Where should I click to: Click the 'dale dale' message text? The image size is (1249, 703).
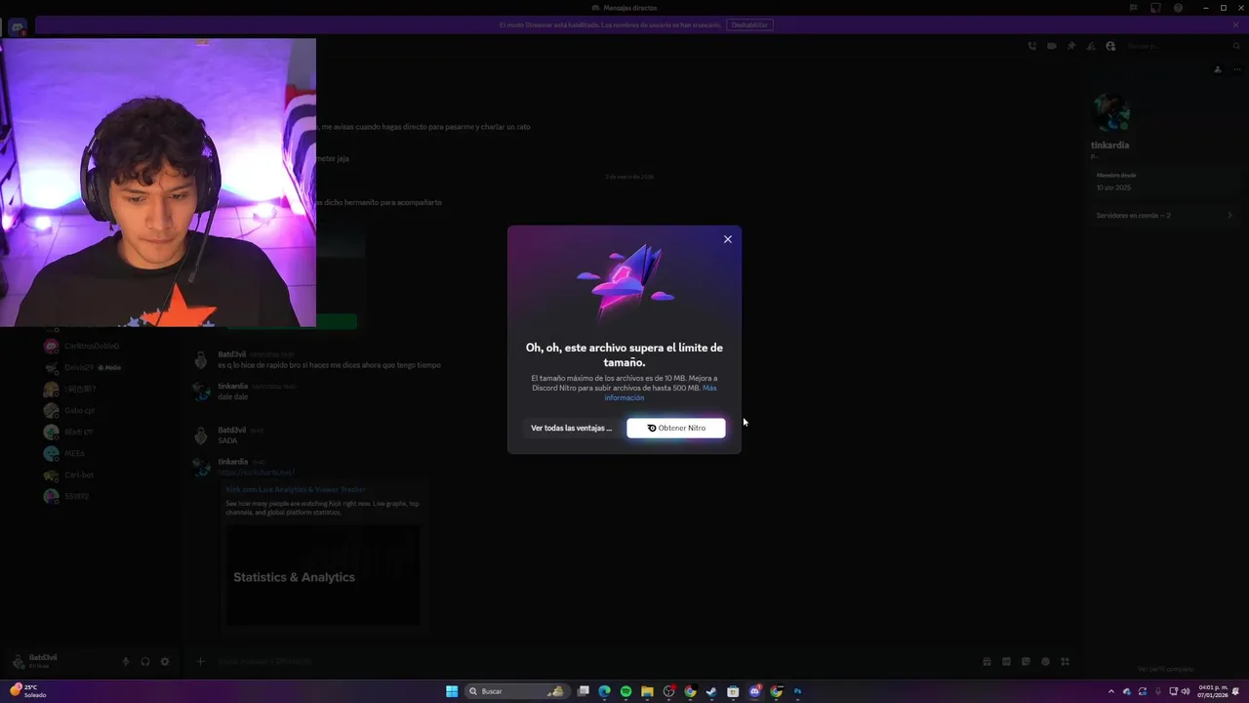point(232,396)
